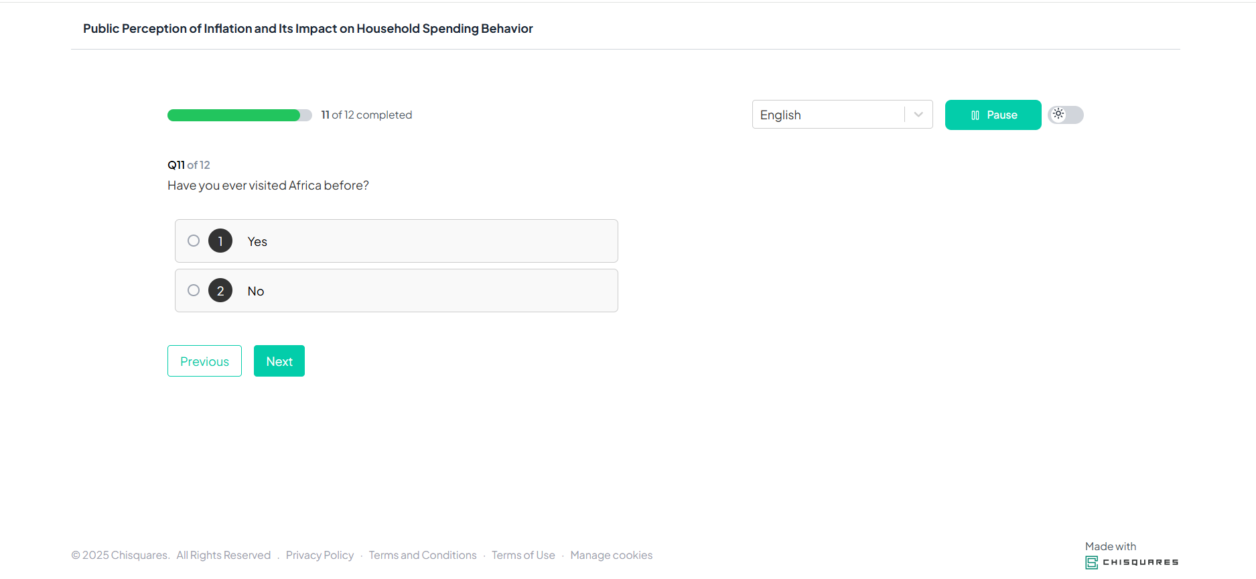Go to the Next question
This screenshot has width=1256, height=579.
279,361
